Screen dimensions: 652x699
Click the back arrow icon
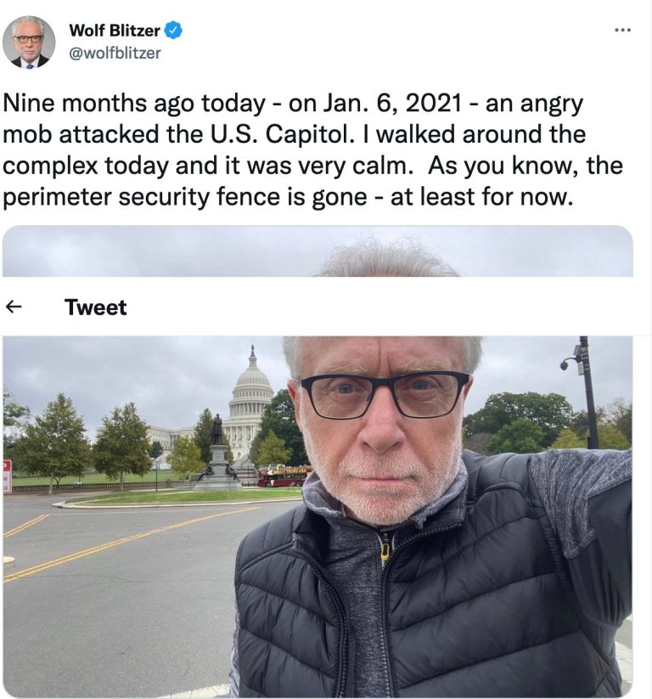[x=13, y=307]
